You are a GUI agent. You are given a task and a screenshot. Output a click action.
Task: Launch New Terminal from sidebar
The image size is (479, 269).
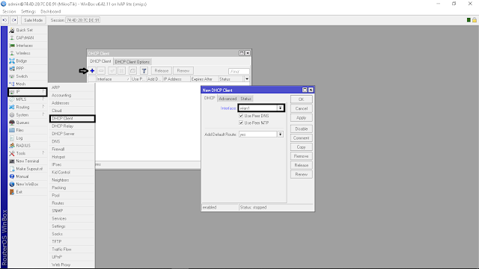click(28, 161)
